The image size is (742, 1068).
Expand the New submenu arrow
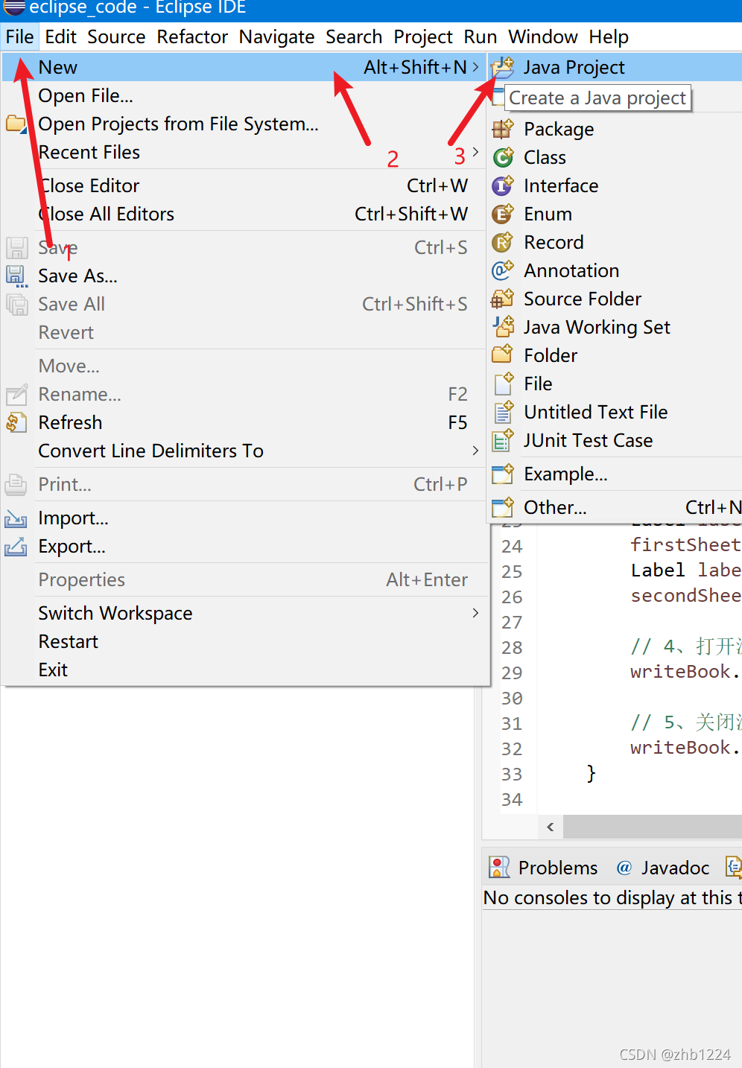(x=475, y=67)
